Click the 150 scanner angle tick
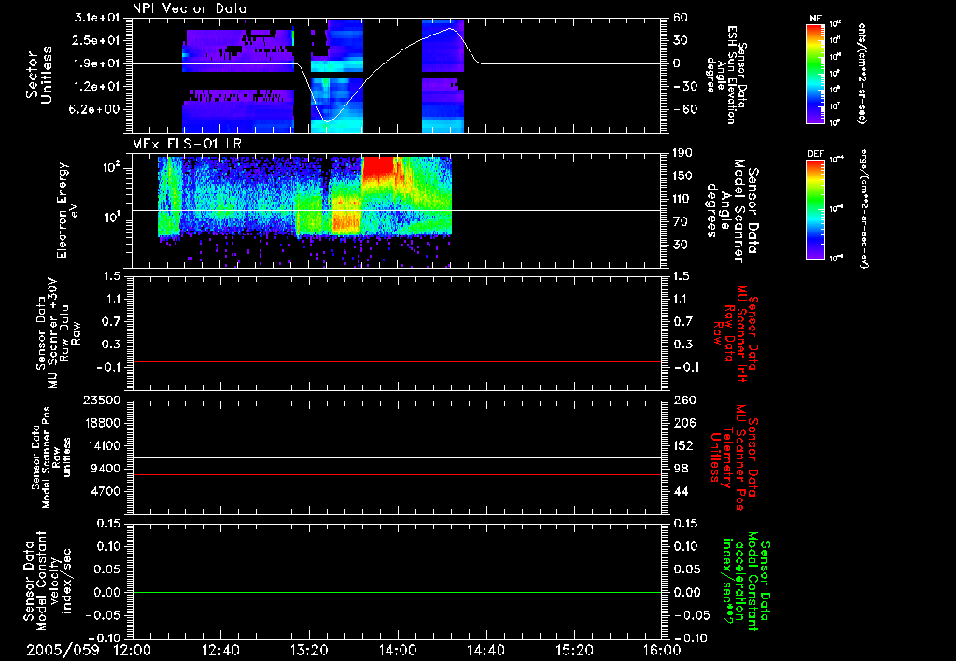The image size is (956, 661). tap(683, 176)
